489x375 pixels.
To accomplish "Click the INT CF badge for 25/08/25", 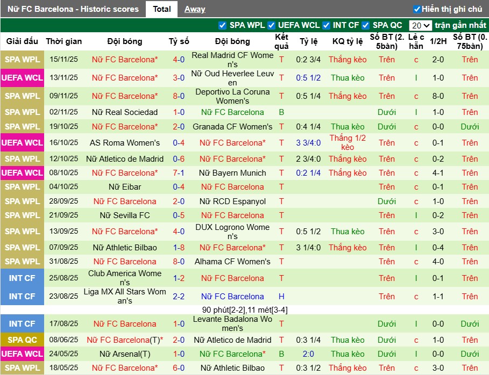I will click(x=22, y=278).
